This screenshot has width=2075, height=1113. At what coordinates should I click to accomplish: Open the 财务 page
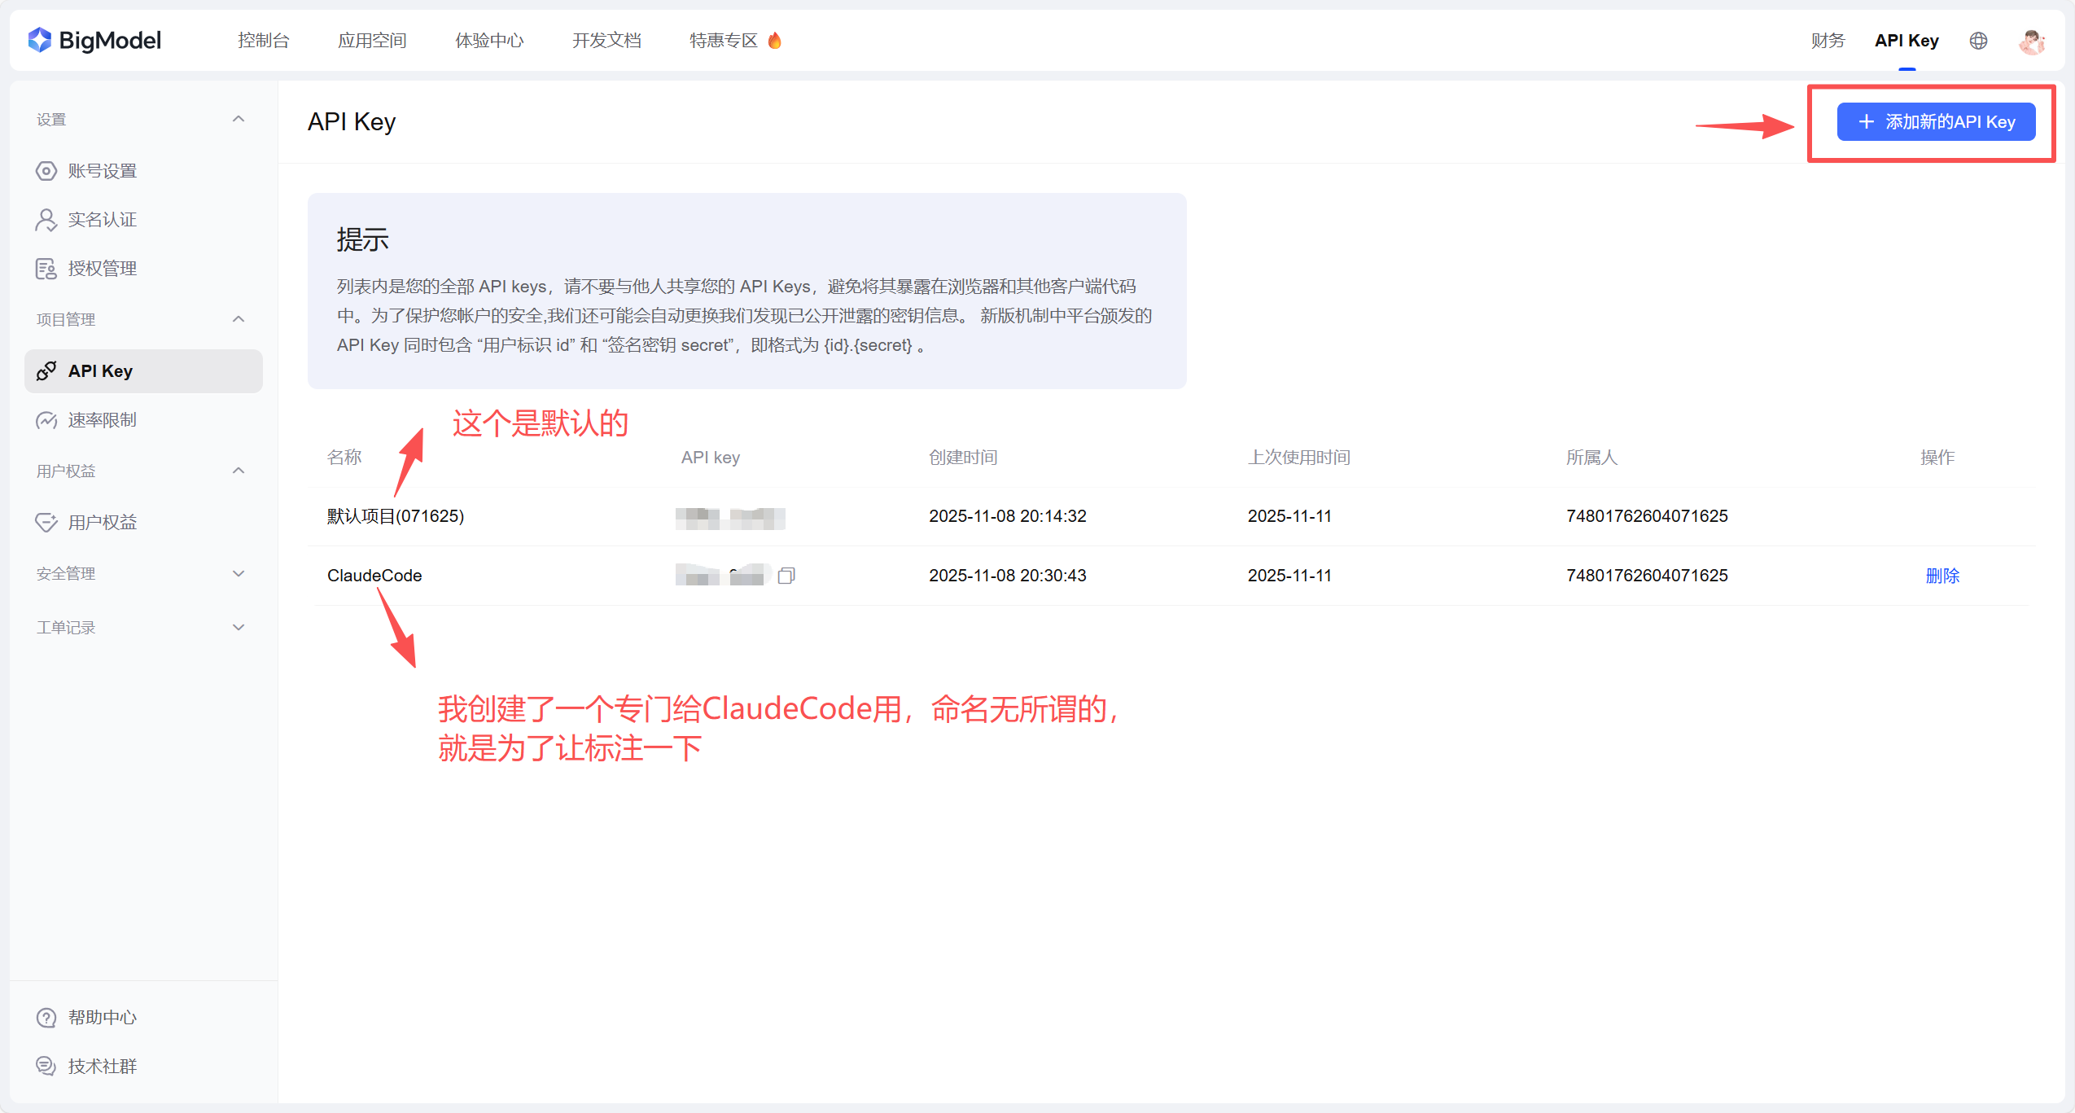(1828, 41)
